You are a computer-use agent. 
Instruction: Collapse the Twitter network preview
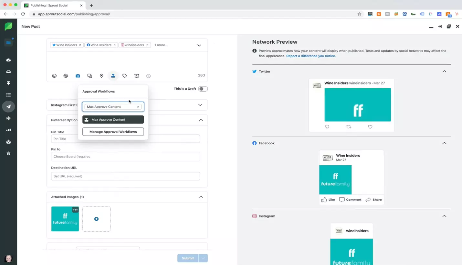point(444,72)
